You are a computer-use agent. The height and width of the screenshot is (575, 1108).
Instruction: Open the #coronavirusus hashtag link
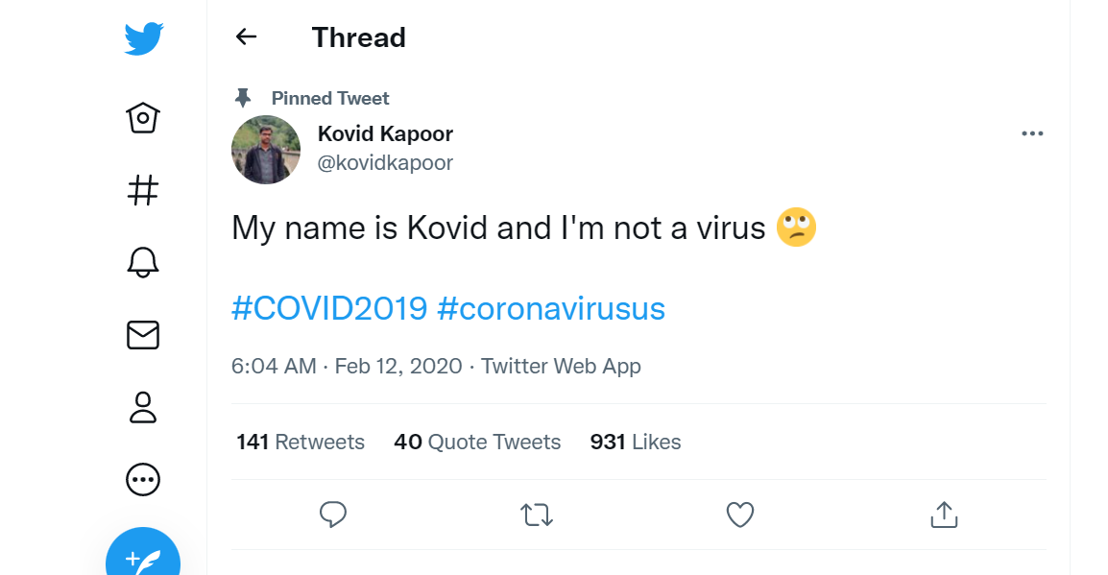point(551,309)
